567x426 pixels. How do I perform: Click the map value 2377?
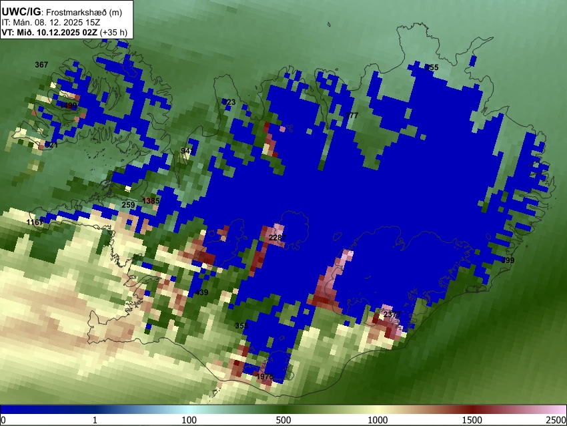click(392, 314)
